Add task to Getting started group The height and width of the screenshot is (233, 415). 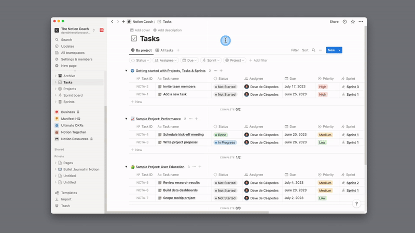tap(222, 71)
